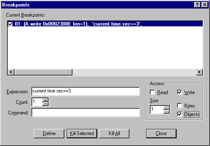The image size is (210, 146).
Task: Click the Define button
Action: click(x=49, y=133)
